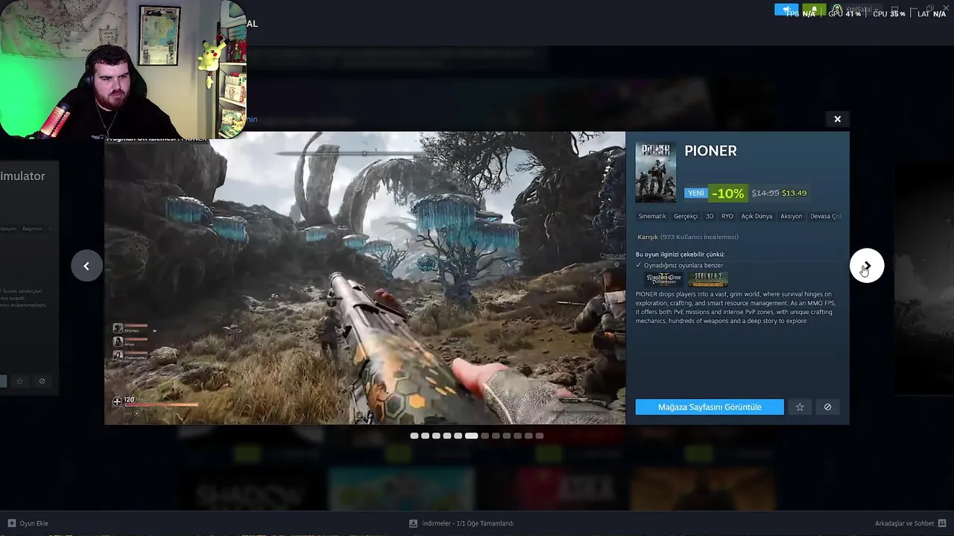The width and height of the screenshot is (954, 536).
Task: Open the Kingdom Come Deliverance II thumbnail
Action: pos(664,279)
